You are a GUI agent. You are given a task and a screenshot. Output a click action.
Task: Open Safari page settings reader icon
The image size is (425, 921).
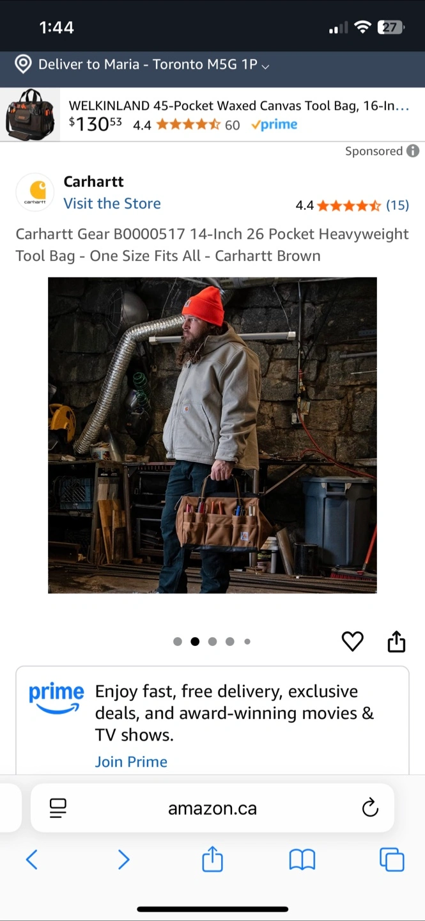pyautogui.click(x=58, y=808)
